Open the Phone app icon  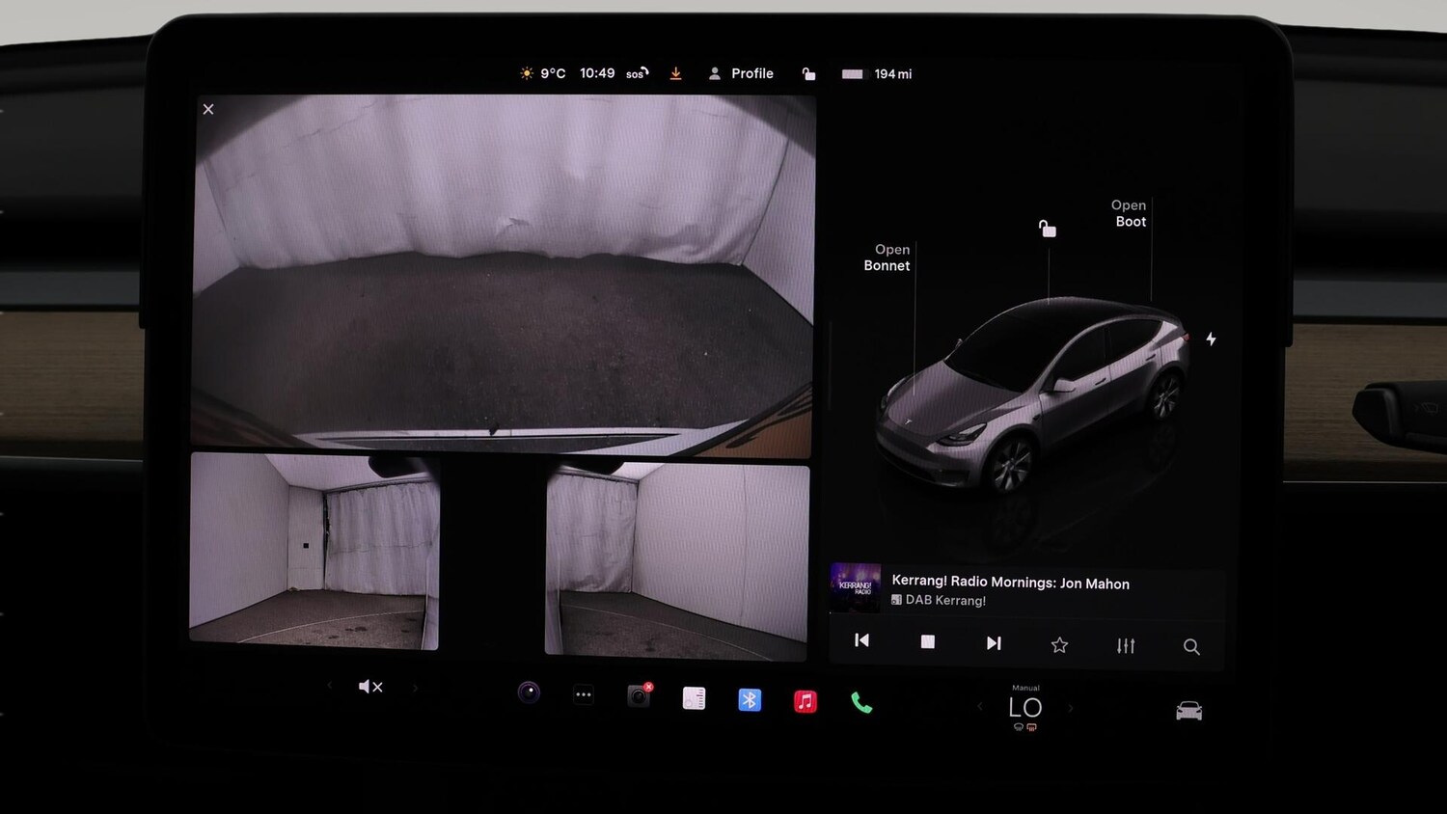[x=860, y=702]
